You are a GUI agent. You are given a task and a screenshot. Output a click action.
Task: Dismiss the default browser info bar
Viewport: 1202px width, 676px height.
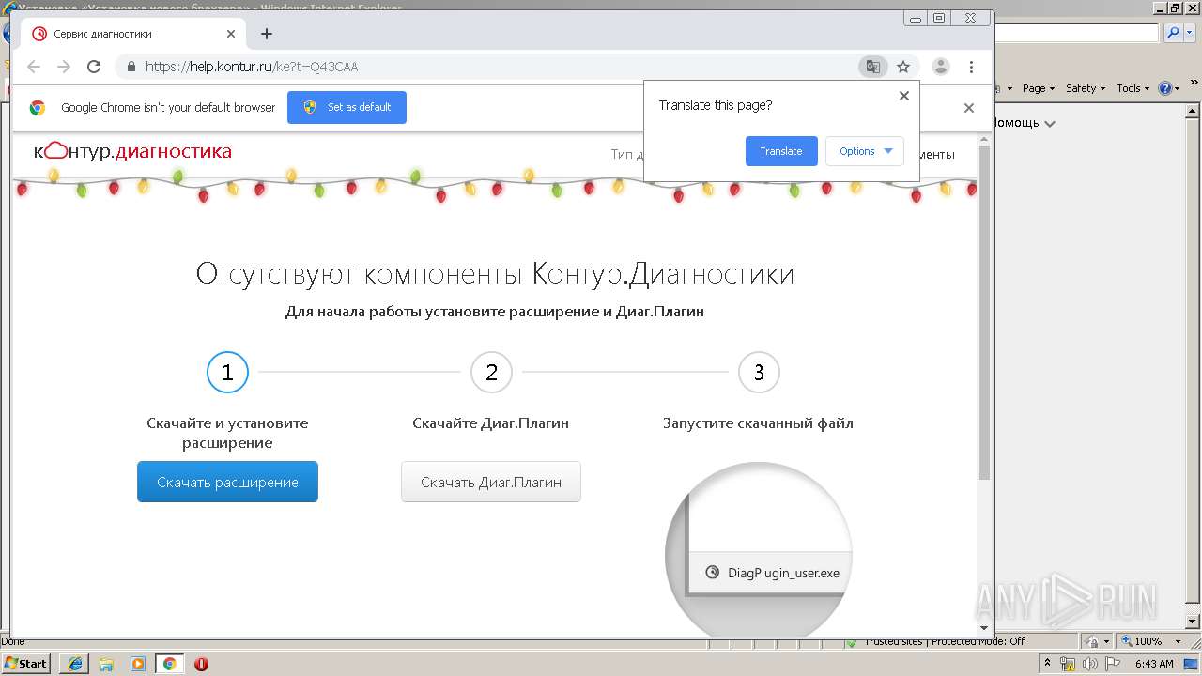969,108
